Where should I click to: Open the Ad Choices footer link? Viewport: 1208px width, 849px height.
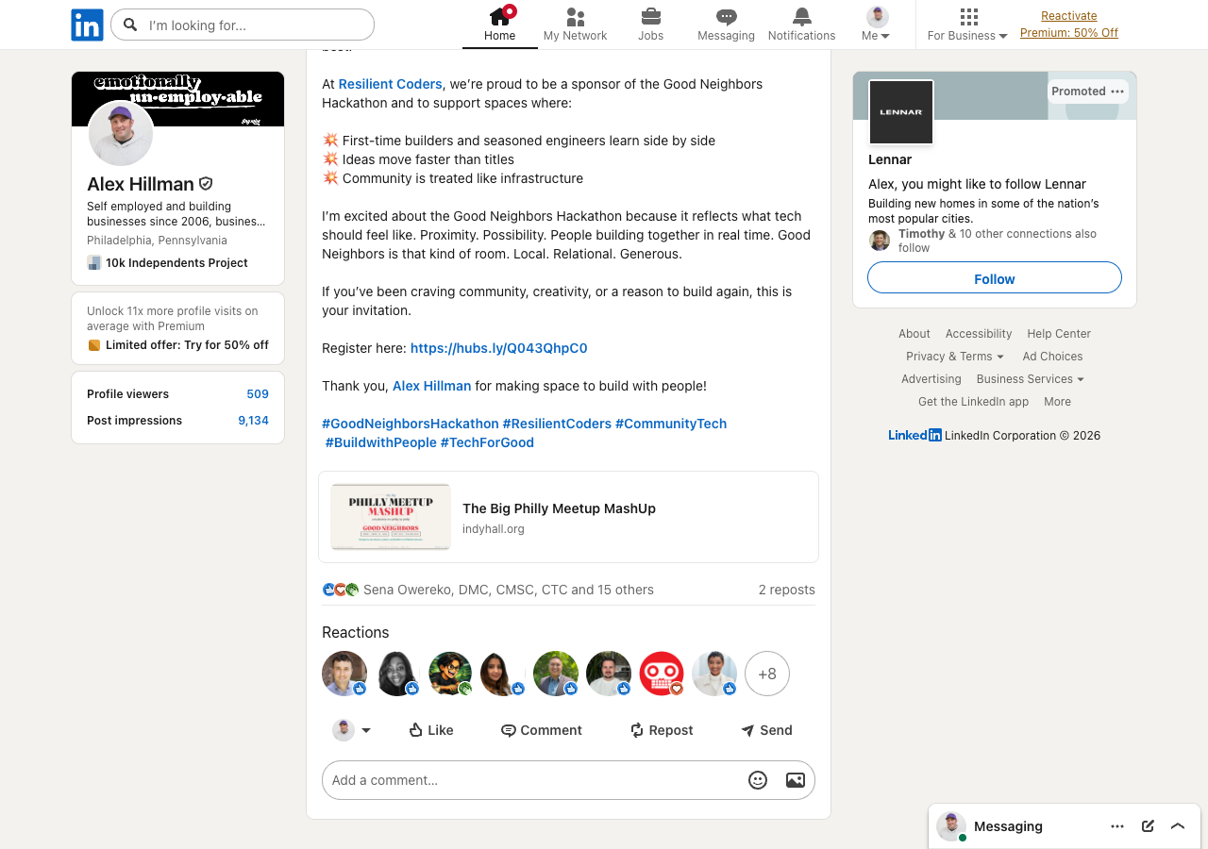pos(1052,357)
